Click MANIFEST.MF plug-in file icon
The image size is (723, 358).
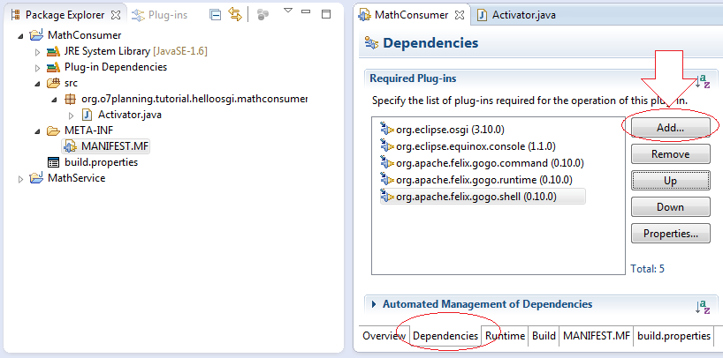click(x=70, y=146)
